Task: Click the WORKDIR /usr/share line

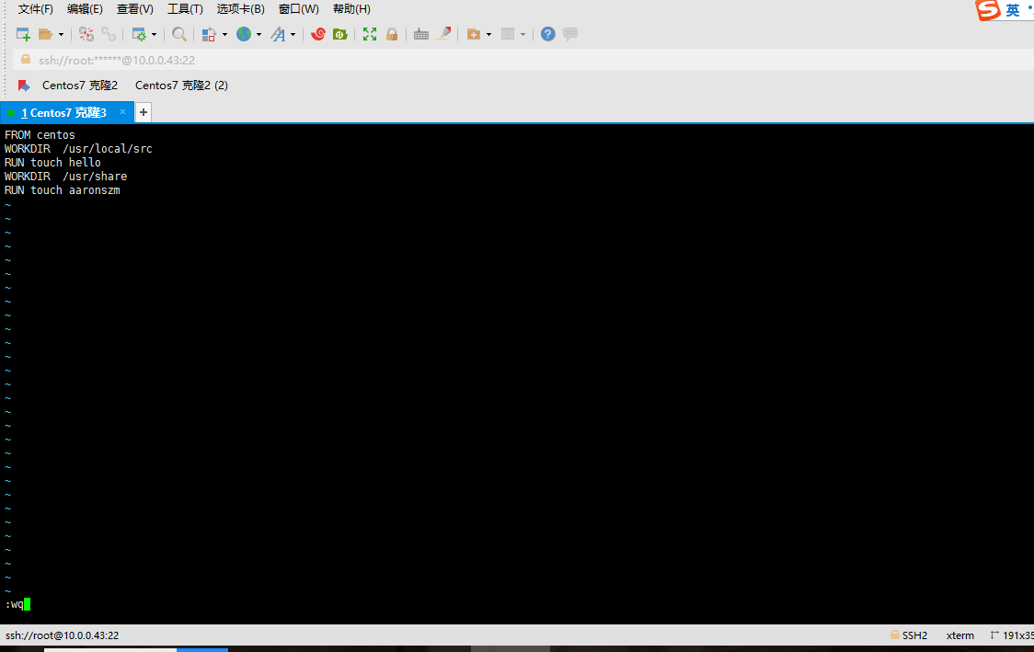Action: point(66,177)
